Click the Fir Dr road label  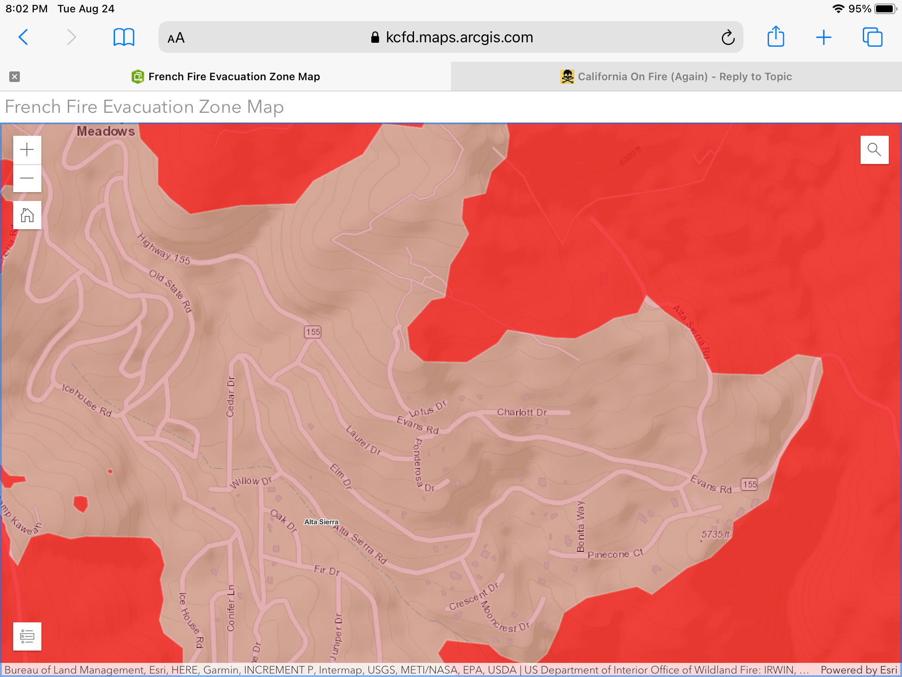coord(327,570)
